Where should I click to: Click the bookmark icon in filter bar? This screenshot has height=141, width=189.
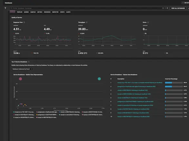click(x=165, y=8)
